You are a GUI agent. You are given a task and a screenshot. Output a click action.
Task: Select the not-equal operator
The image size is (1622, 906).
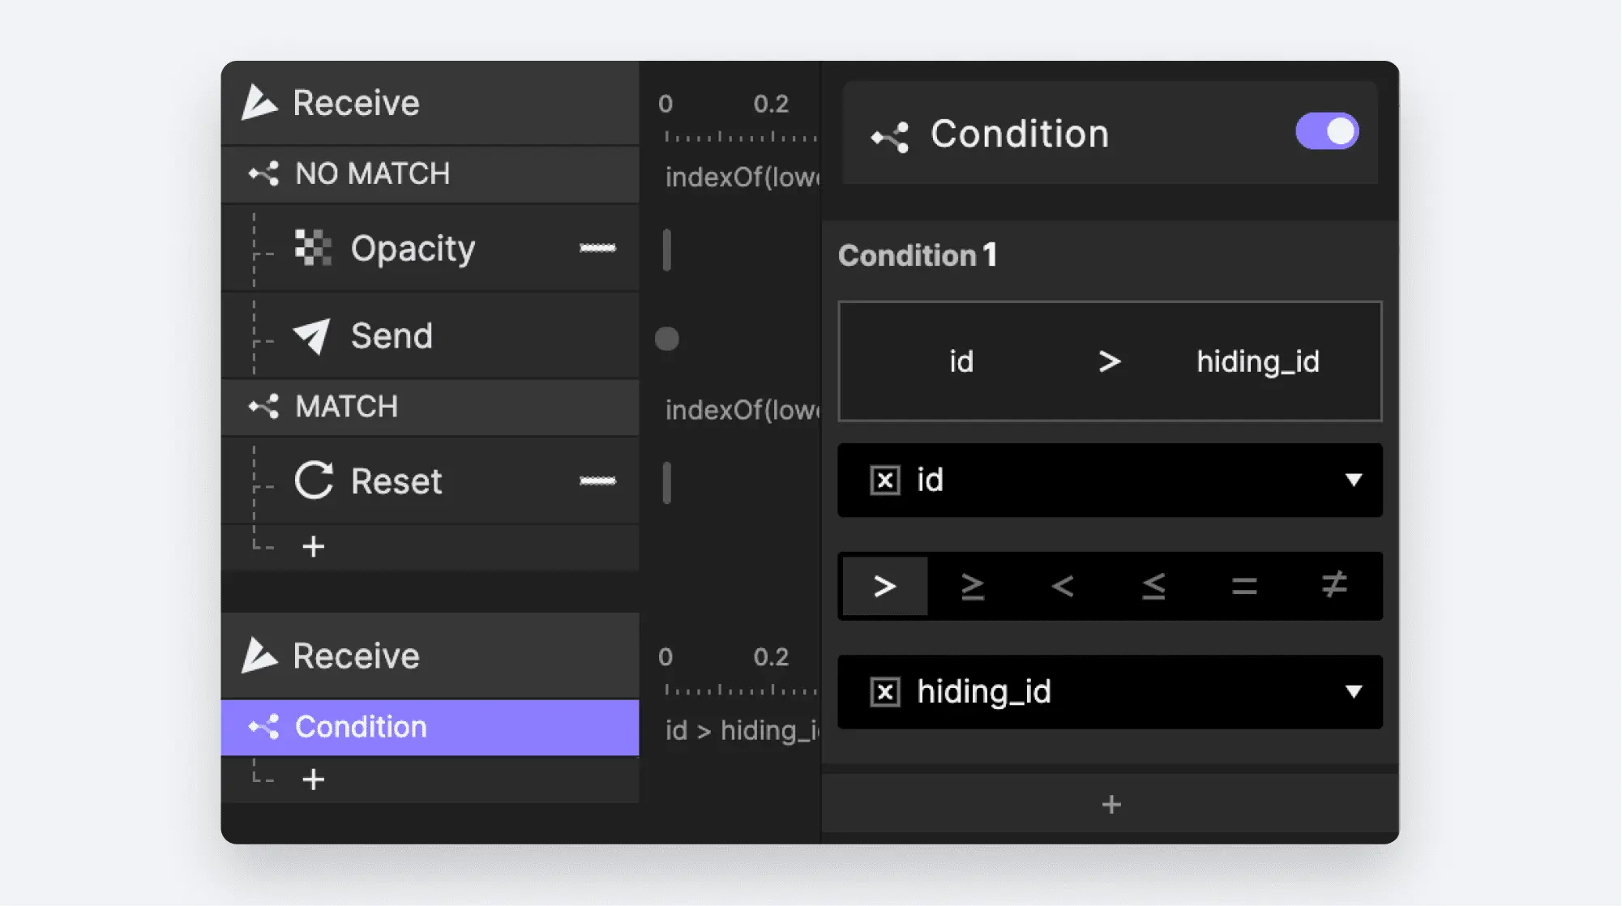pyautogui.click(x=1334, y=586)
